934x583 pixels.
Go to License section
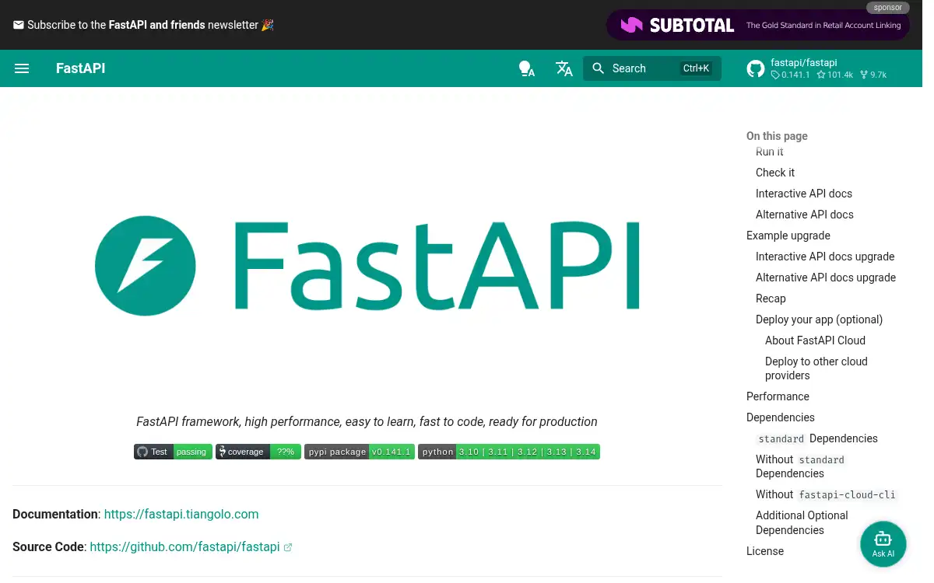click(765, 551)
